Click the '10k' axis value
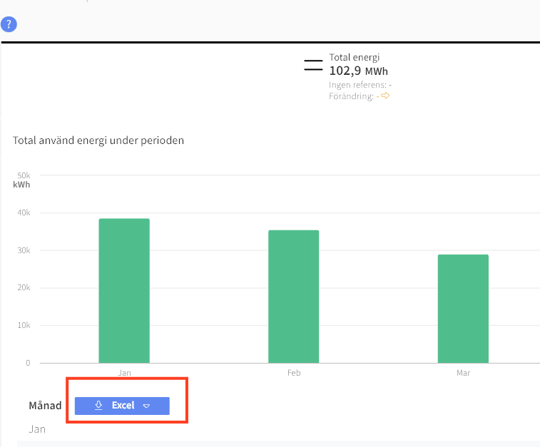 [x=24, y=325]
